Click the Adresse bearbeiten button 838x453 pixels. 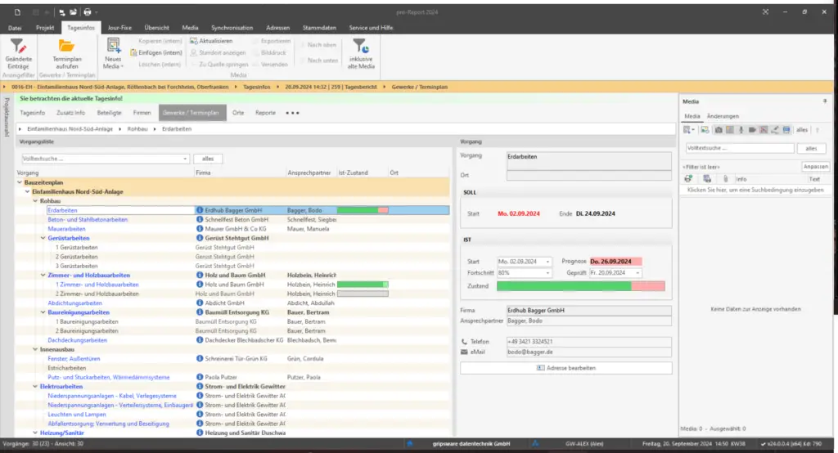(566, 368)
